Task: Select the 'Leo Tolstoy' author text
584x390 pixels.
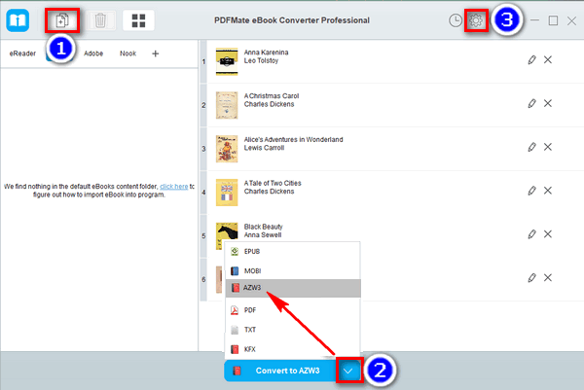Action: 261,60
